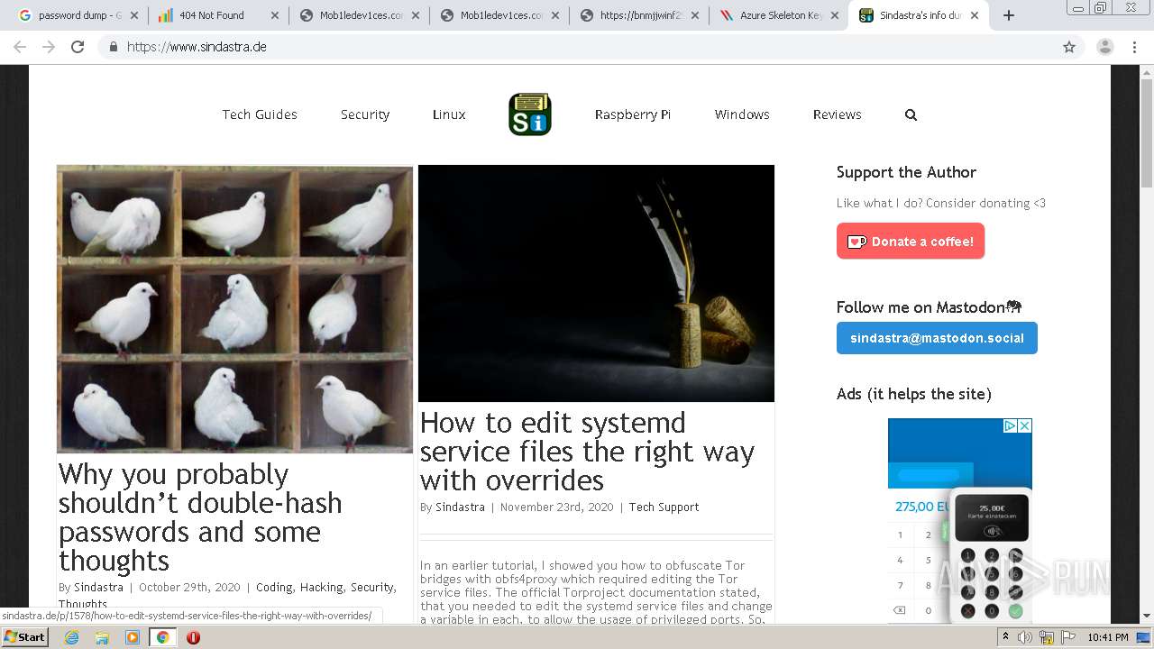This screenshot has height=649, width=1154.
Task: Open the media player taskbar icon
Action: [x=133, y=637]
